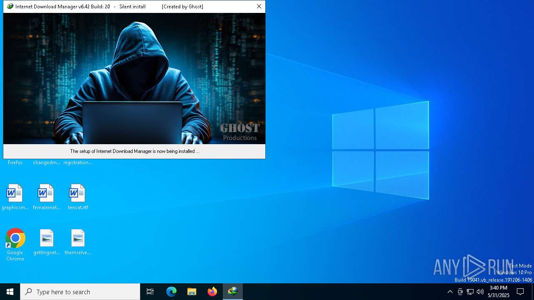The image size is (534, 300).
Task: Select the femalemet... Word document icon
Action: (x=46, y=193)
